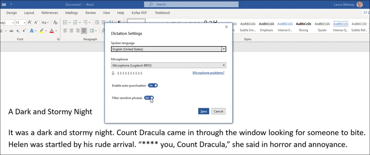Click the Bullets list icon
The height and width of the screenshot is (155, 370).
[65, 22]
